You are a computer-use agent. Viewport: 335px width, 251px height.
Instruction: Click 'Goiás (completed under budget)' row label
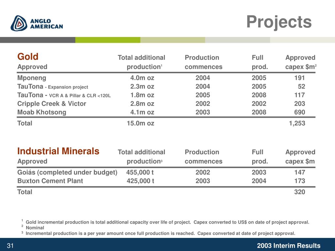67,172
